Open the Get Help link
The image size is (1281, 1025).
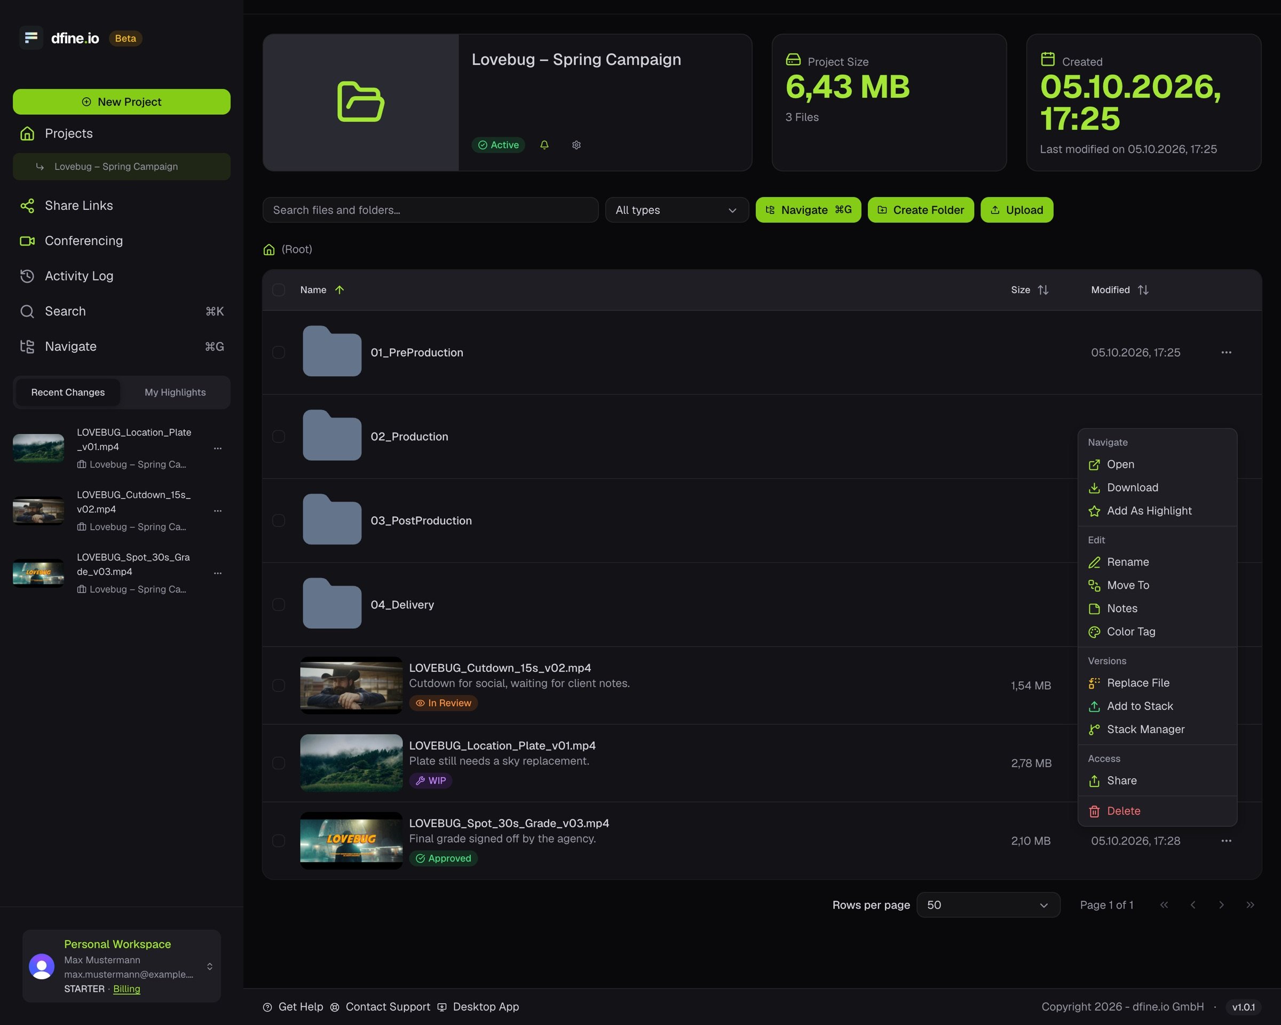(x=293, y=1006)
